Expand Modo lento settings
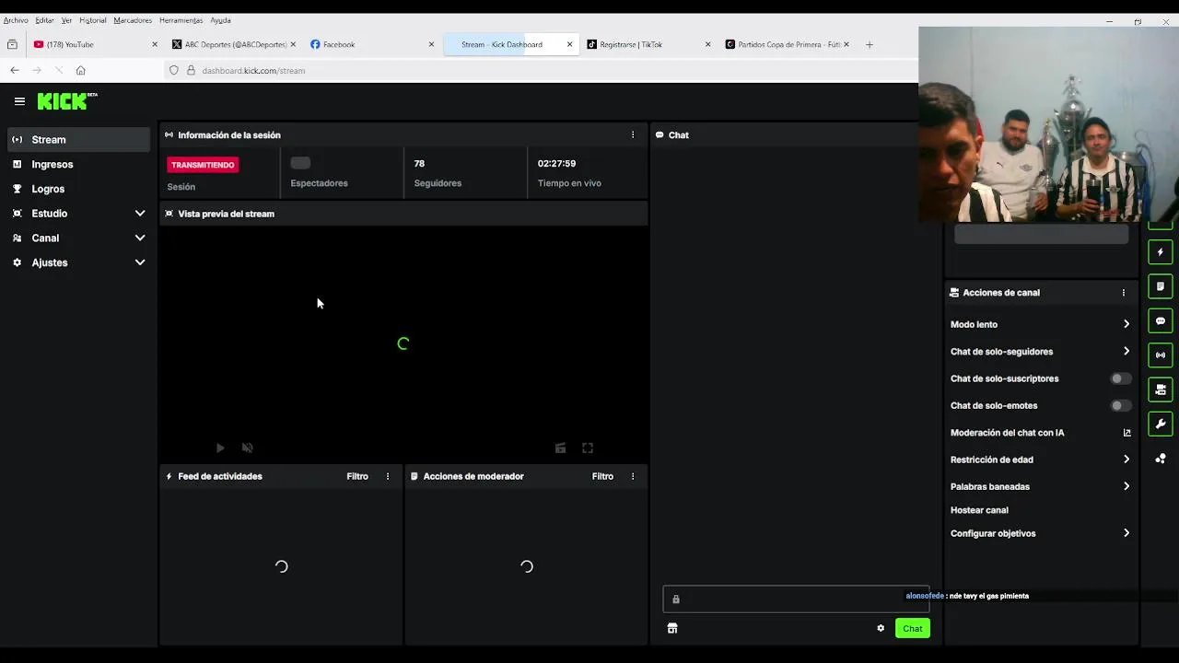This screenshot has width=1179, height=663. (x=1040, y=324)
